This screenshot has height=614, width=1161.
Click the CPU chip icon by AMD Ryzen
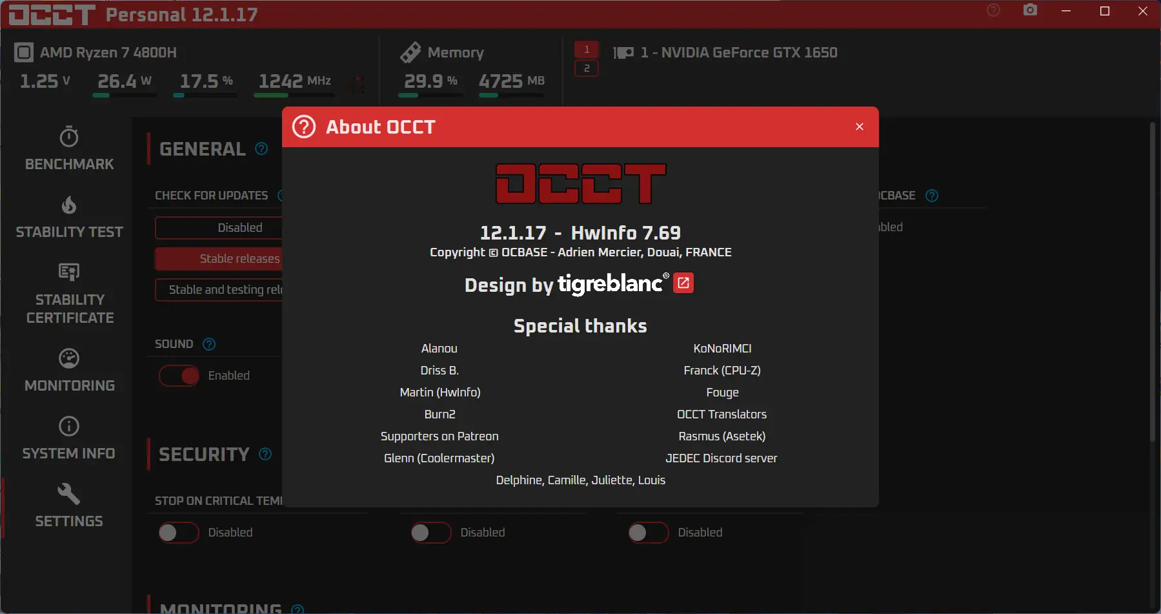click(24, 52)
